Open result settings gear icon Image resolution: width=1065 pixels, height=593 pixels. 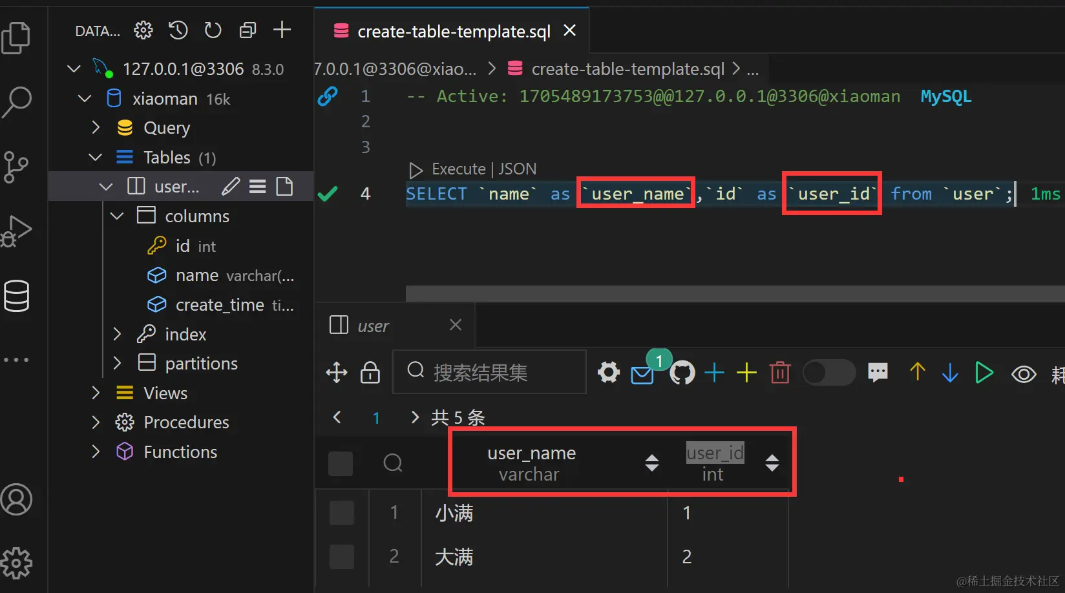click(x=609, y=373)
